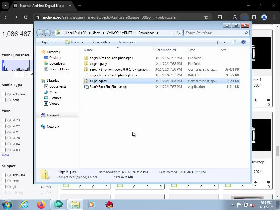Open Firefox from the taskbar
The width and height of the screenshot is (280, 210).
pyautogui.click(x=41, y=205)
